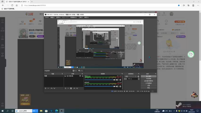This screenshot has height=113, width=201.
Task: Move scene up with the up arrow
Action: (52, 88)
